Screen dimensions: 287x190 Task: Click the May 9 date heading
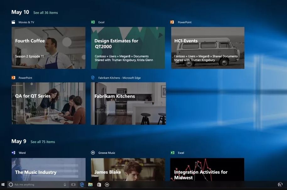19,141
